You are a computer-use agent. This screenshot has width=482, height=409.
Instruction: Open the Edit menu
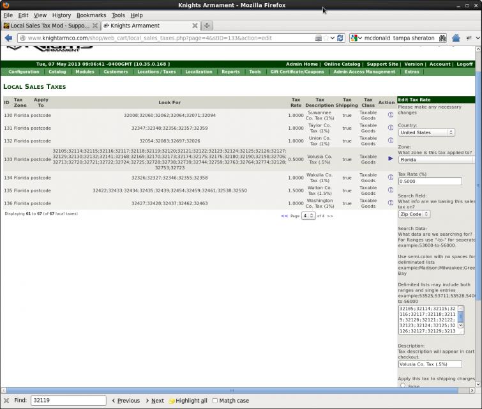coord(23,15)
